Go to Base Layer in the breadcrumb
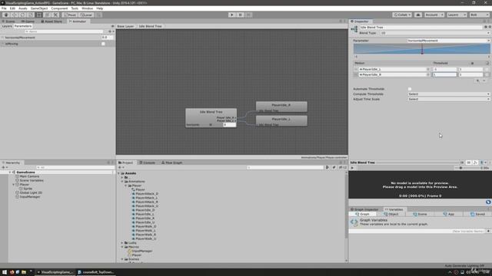 click(x=125, y=26)
